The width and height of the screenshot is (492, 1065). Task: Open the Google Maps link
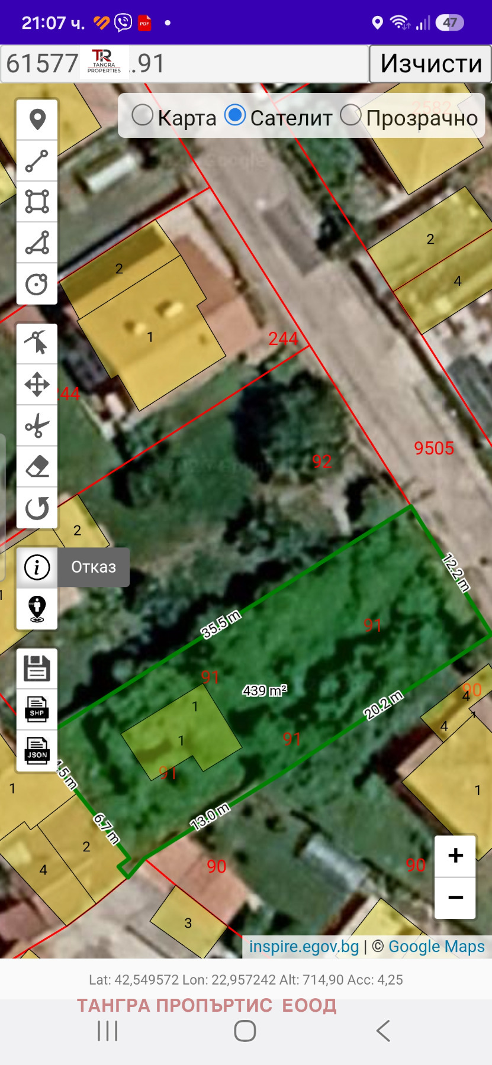click(436, 947)
